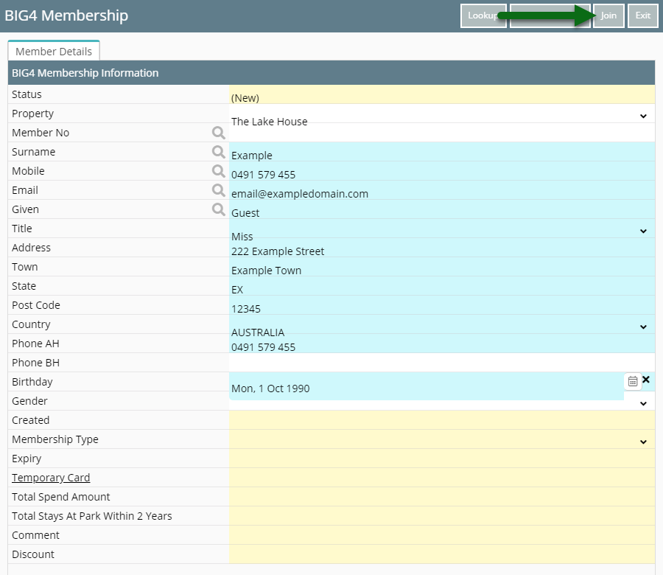Viewport: 663px width, 575px height.
Task: Click the BIG4 Membership window title
Action: point(66,15)
